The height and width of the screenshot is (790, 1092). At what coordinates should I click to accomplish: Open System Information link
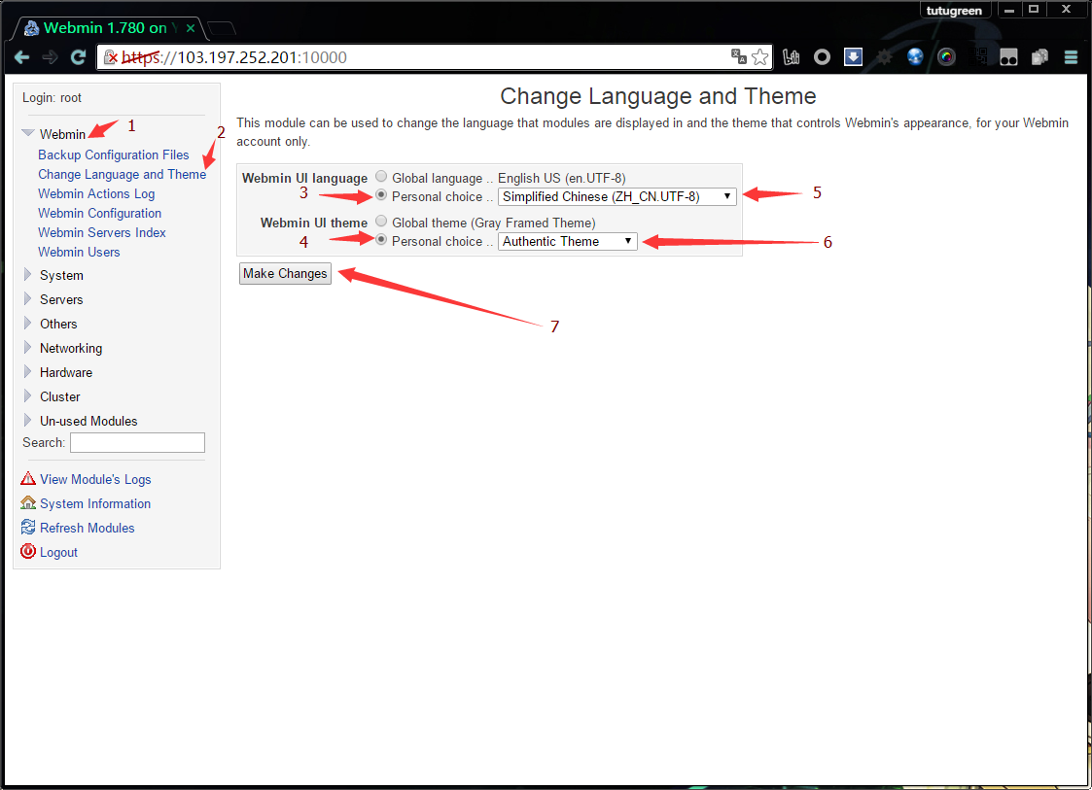pyautogui.click(x=95, y=503)
